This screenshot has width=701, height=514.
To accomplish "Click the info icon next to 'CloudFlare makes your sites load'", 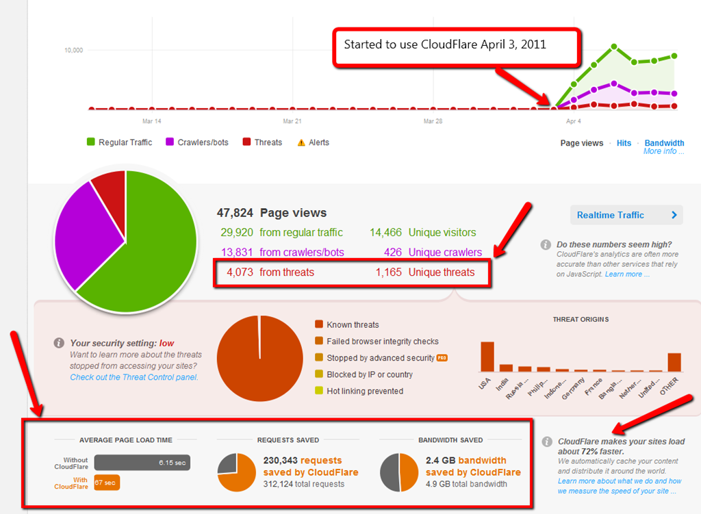I will coord(547,441).
